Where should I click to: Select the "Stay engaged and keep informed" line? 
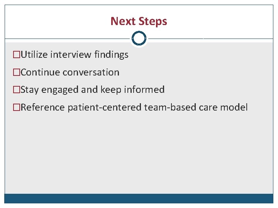click(x=93, y=90)
